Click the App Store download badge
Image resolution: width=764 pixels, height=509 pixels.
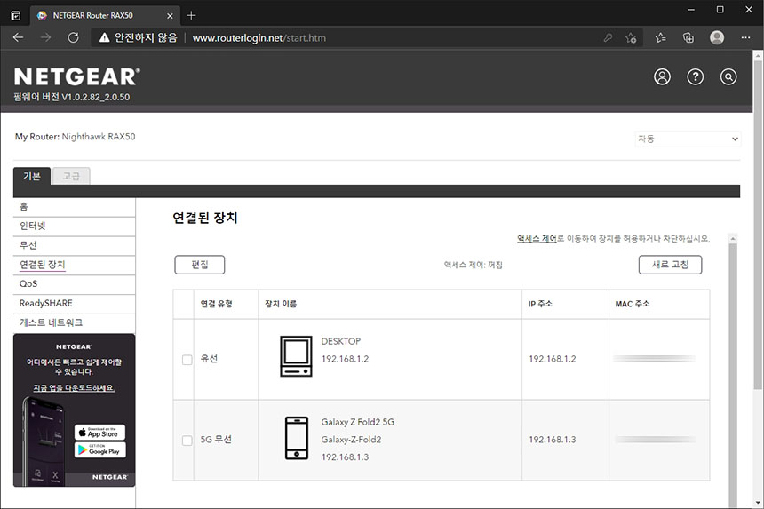point(99,432)
